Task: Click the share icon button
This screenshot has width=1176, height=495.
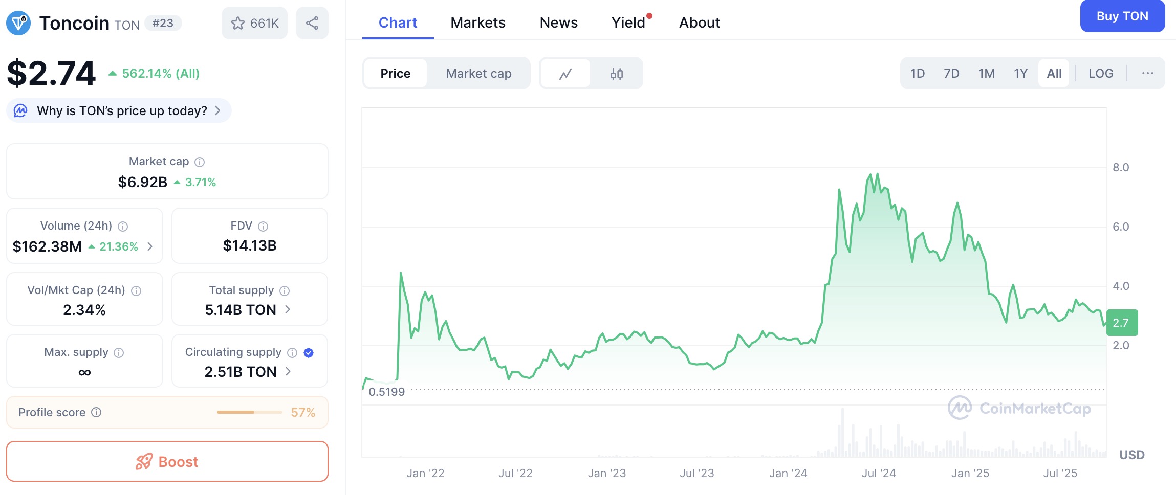Action: click(x=312, y=23)
